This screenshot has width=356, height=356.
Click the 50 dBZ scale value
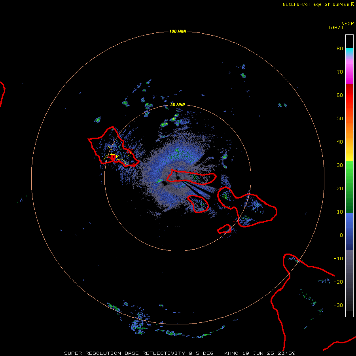pos(340,119)
